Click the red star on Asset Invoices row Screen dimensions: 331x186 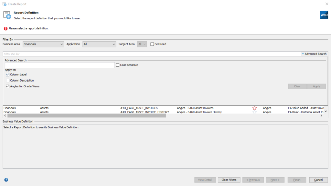click(254, 108)
